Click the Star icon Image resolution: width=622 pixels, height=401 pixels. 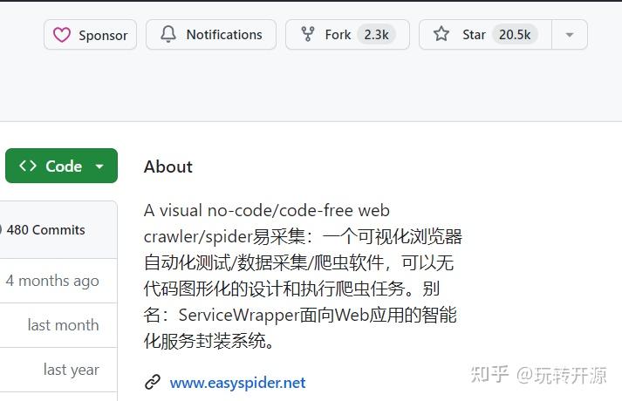(x=441, y=34)
